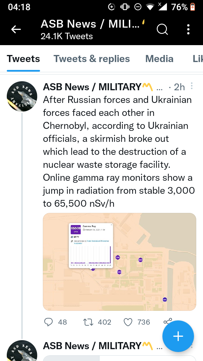
Task: Like the tweet with the heart icon
Action: tap(128, 322)
